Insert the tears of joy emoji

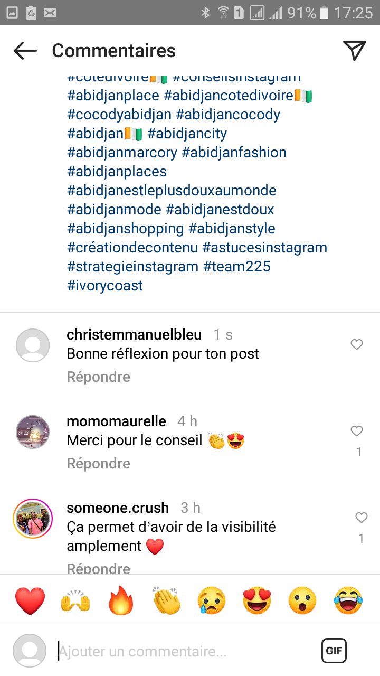click(x=348, y=600)
